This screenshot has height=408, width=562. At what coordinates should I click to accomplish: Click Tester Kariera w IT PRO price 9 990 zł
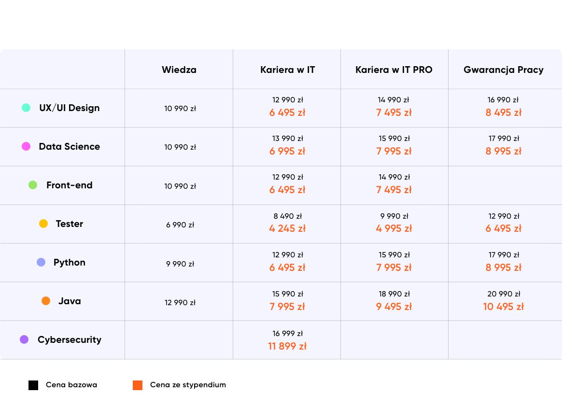(x=394, y=216)
